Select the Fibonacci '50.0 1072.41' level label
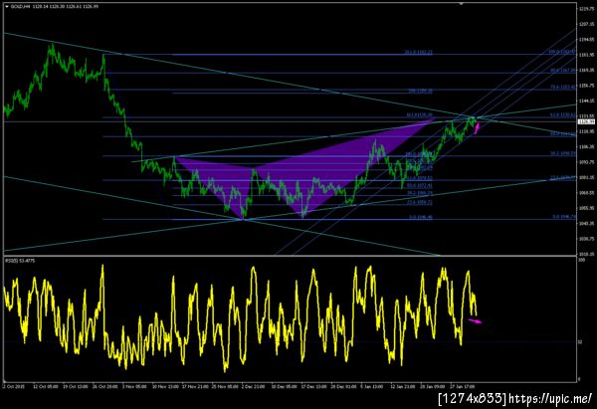Screen dimensions: 597x409 420,185
